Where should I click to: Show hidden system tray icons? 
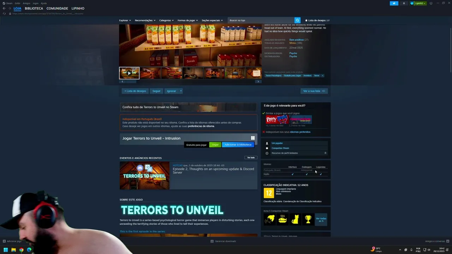(x=400, y=250)
